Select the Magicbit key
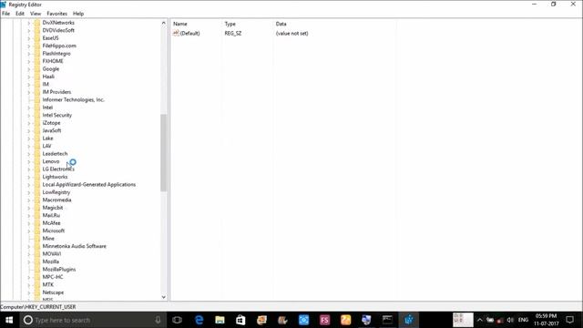Screen dimensions: 583x328 (53, 208)
